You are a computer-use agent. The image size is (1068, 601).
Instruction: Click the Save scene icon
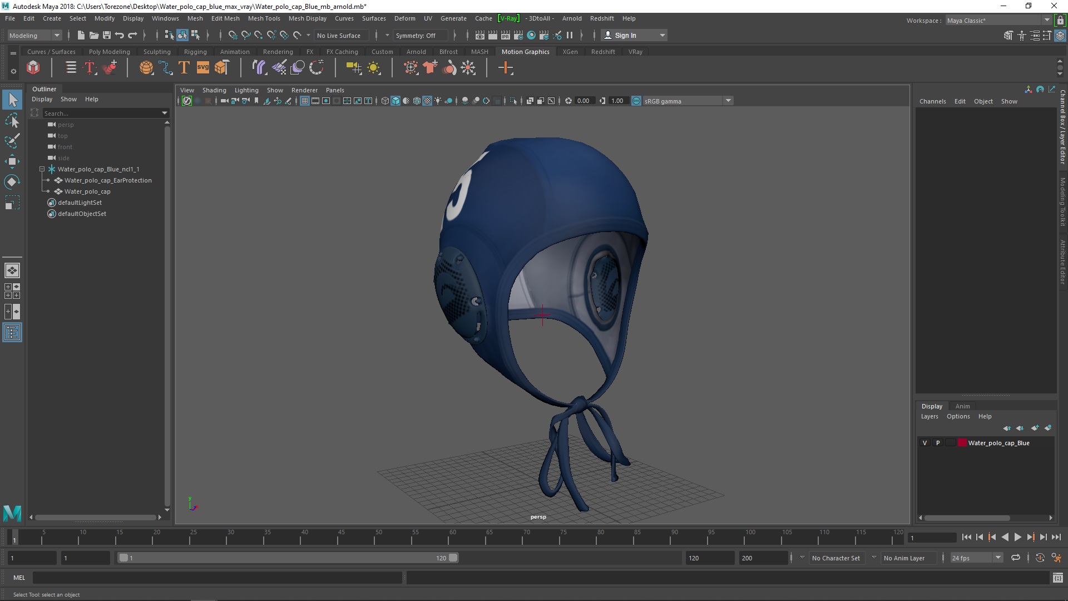tap(106, 35)
